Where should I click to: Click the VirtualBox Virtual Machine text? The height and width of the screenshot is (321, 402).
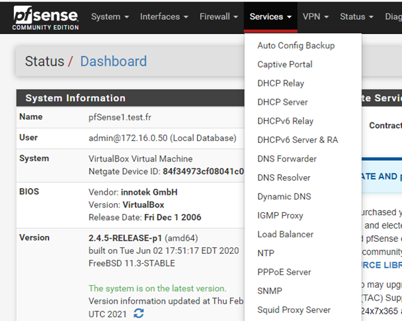[x=140, y=159]
